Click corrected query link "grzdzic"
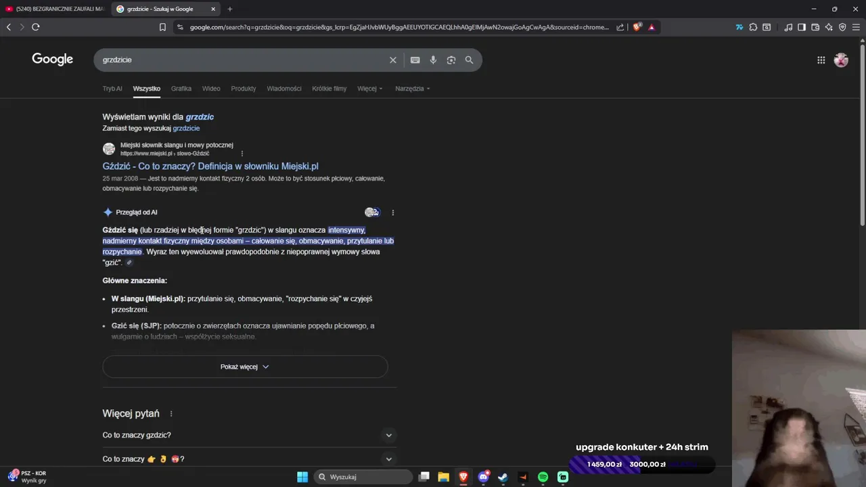This screenshot has width=866, height=487. (x=200, y=117)
